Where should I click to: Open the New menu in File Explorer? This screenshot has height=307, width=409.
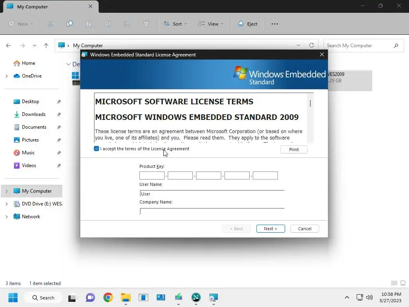pyautogui.click(x=21, y=24)
